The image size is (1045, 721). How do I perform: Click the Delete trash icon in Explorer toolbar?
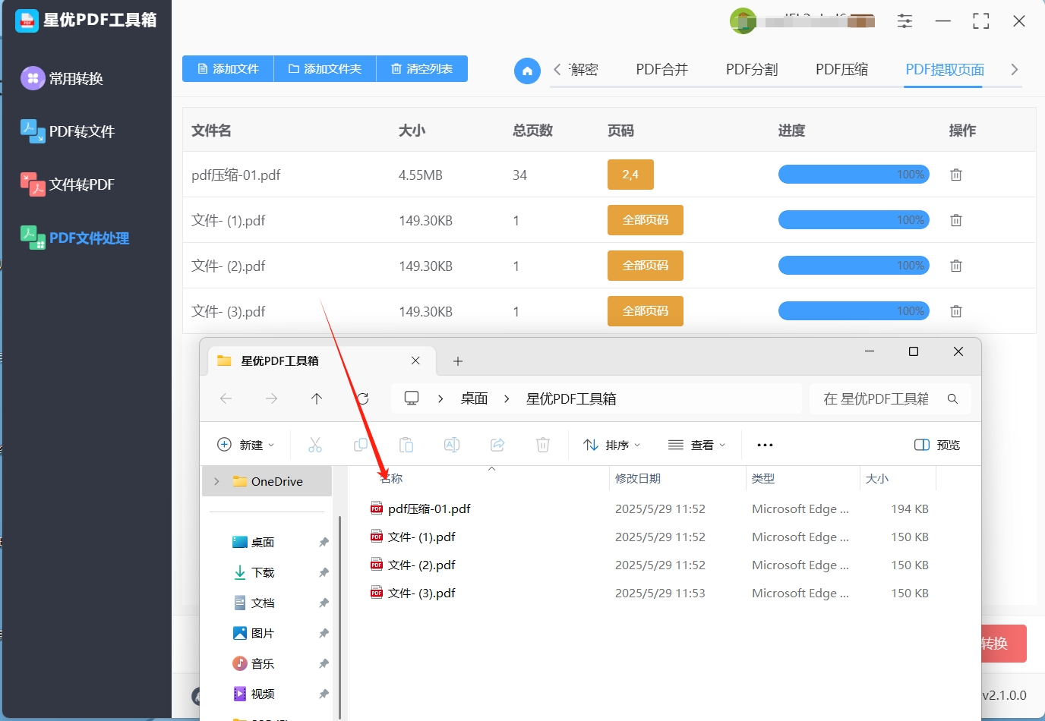click(543, 445)
